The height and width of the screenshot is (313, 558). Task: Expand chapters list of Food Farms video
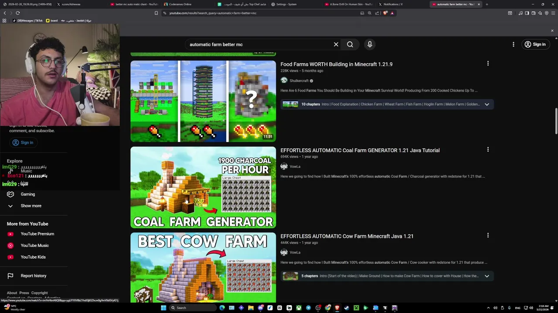pyautogui.click(x=487, y=104)
